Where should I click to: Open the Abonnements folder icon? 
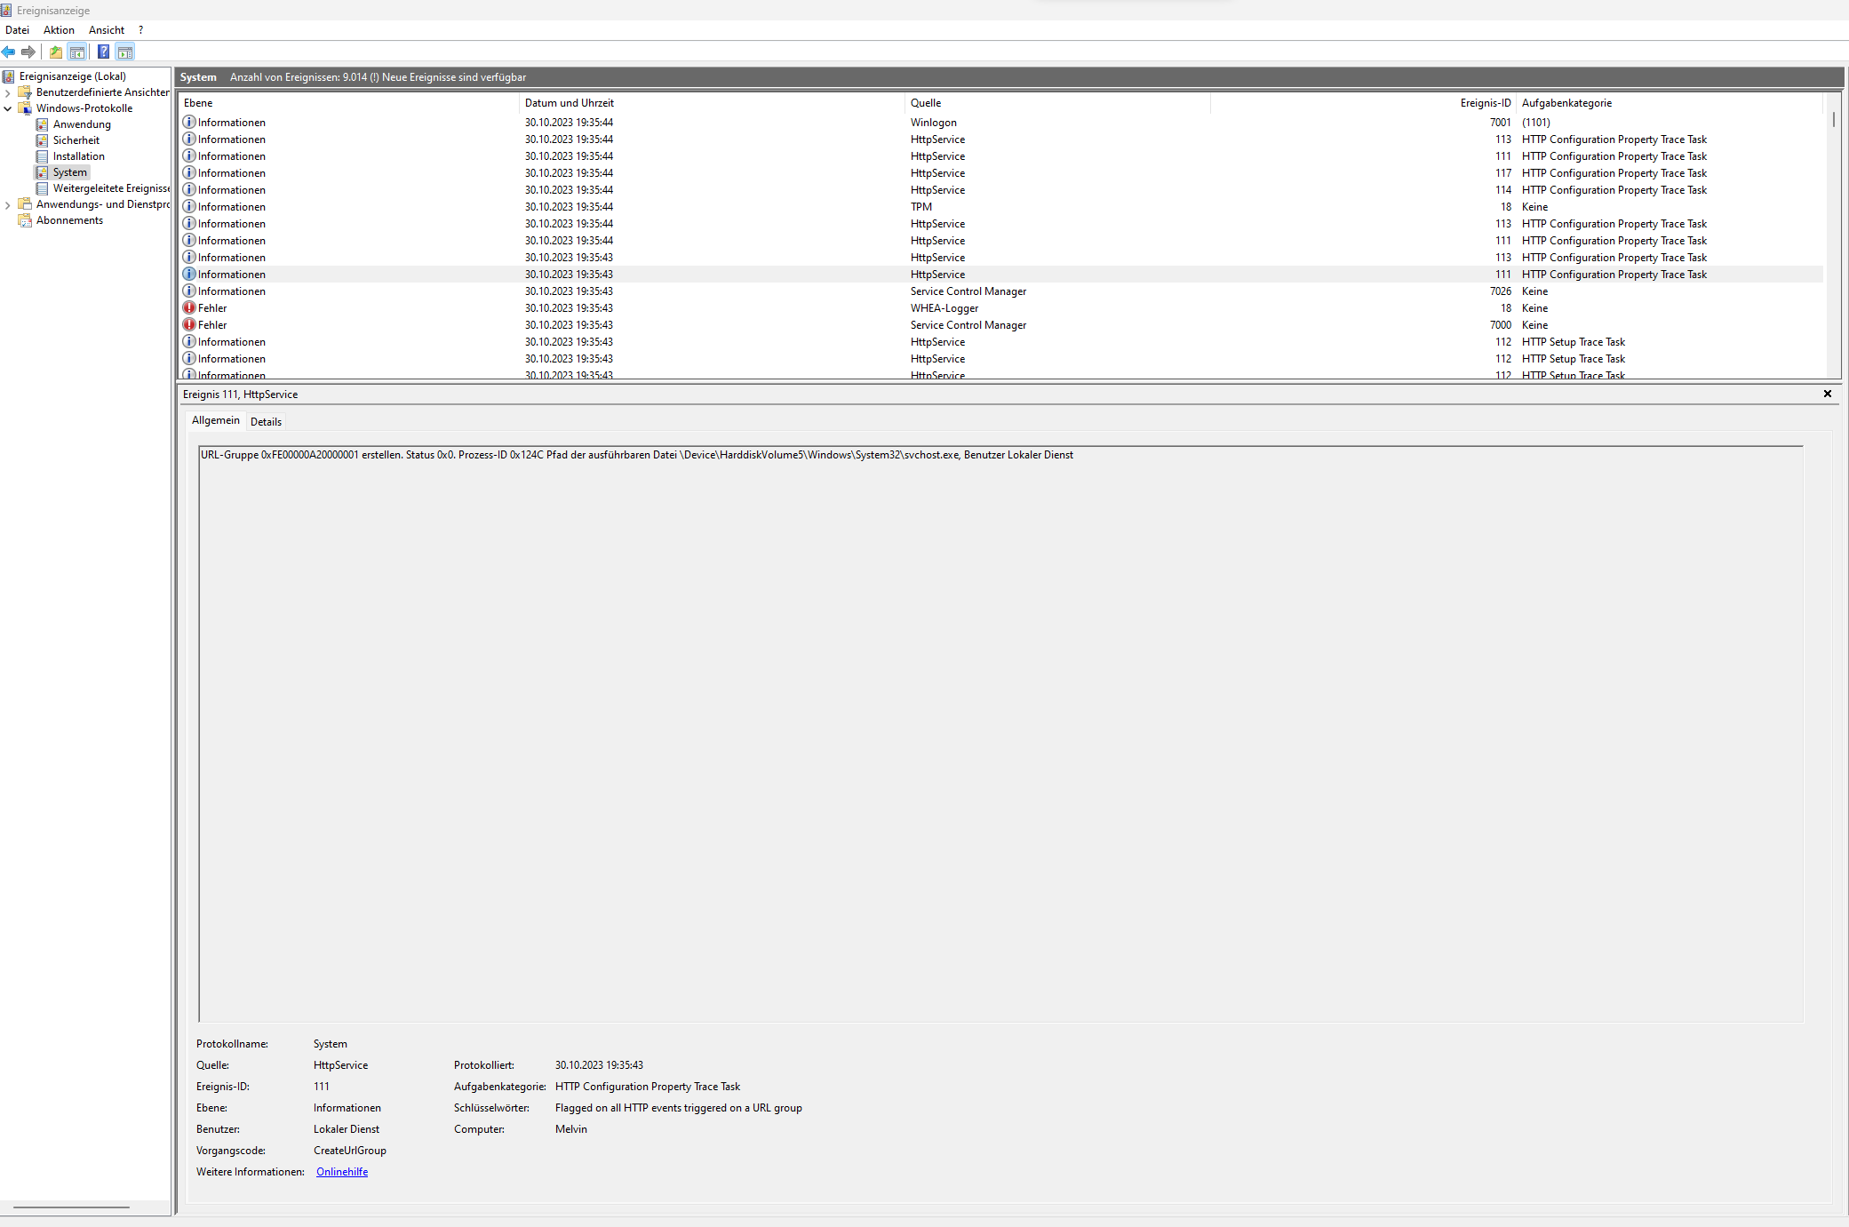pyautogui.click(x=26, y=220)
